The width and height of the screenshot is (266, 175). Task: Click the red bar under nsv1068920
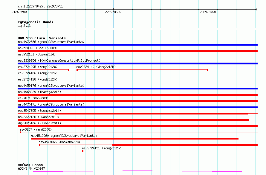point(137,95)
